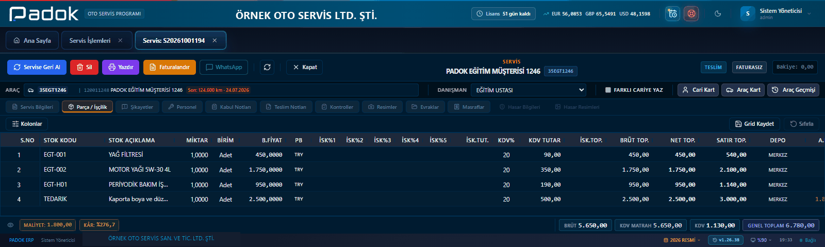Image resolution: width=825 pixels, height=247 pixels.
Task: Click the GENEL TOPLAM 6.780,00 box
Action: pos(781,225)
